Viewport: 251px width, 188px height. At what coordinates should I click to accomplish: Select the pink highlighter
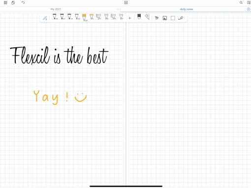click(x=106, y=17)
